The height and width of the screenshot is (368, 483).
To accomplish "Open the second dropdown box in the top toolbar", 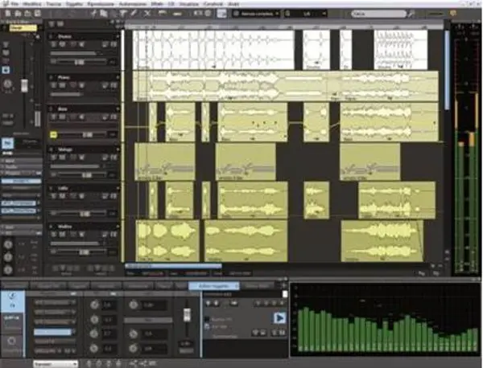I will pyautogui.click(x=306, y=14).
